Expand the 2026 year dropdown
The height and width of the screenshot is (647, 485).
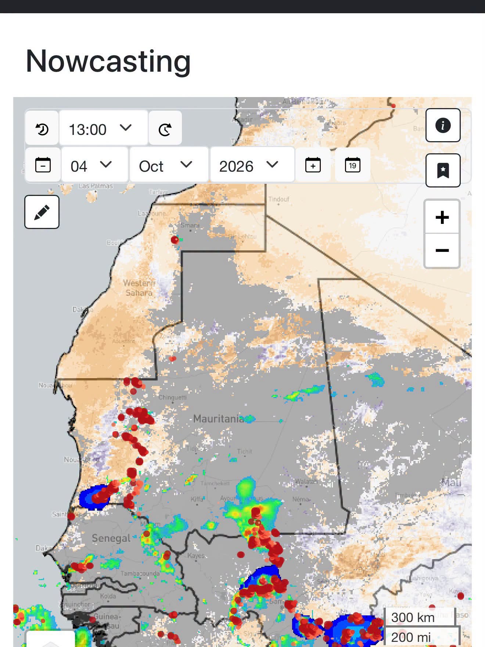tap(252, 165)
